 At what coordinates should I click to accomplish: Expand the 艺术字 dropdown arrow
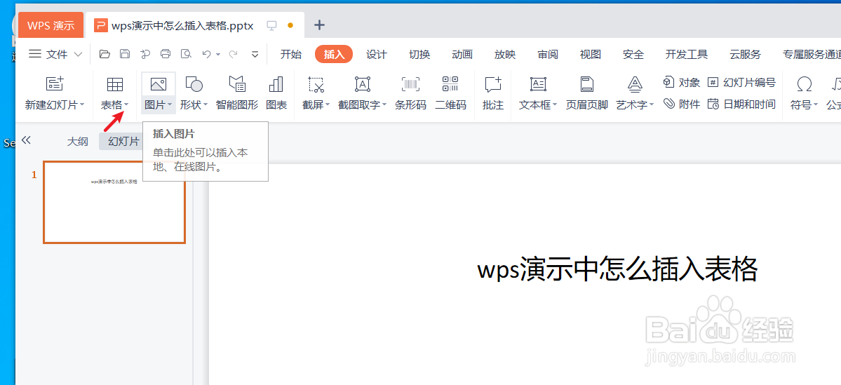pyautogui.click(x=651, y=105)
